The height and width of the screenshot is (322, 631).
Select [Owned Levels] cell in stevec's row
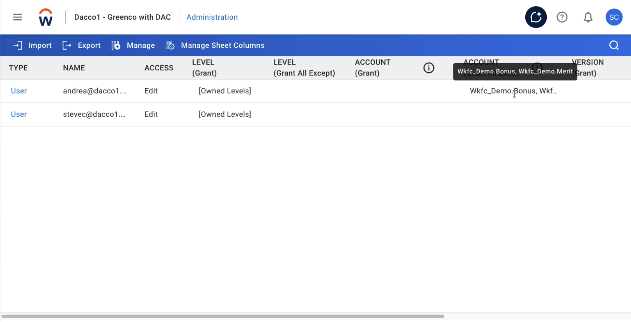tap(225, 114)
